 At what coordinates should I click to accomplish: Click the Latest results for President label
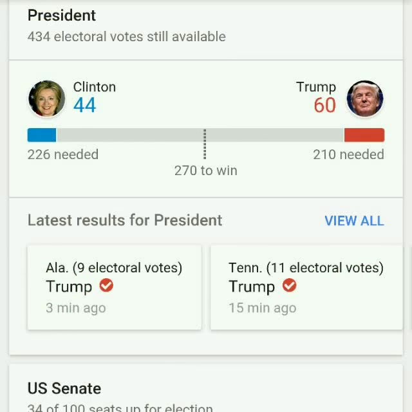(125, 220)
